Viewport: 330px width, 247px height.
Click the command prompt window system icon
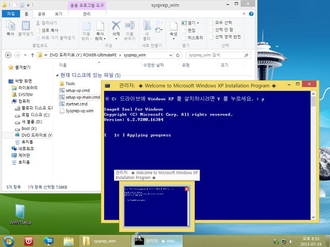pyautogui.click(x=108, y=86)
